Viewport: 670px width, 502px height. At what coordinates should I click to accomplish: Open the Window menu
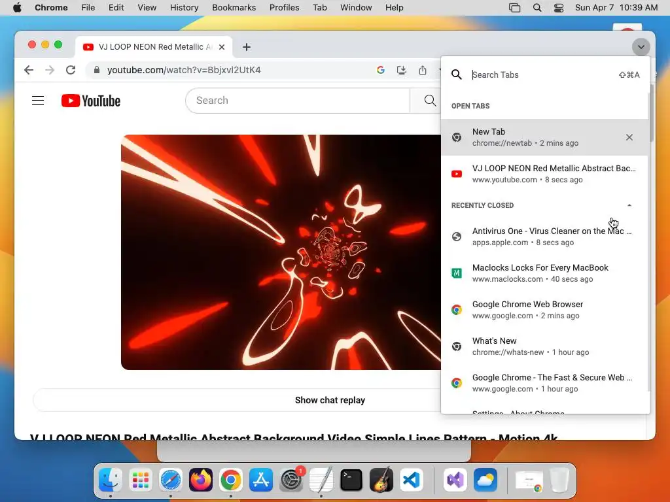click(356, 8)
